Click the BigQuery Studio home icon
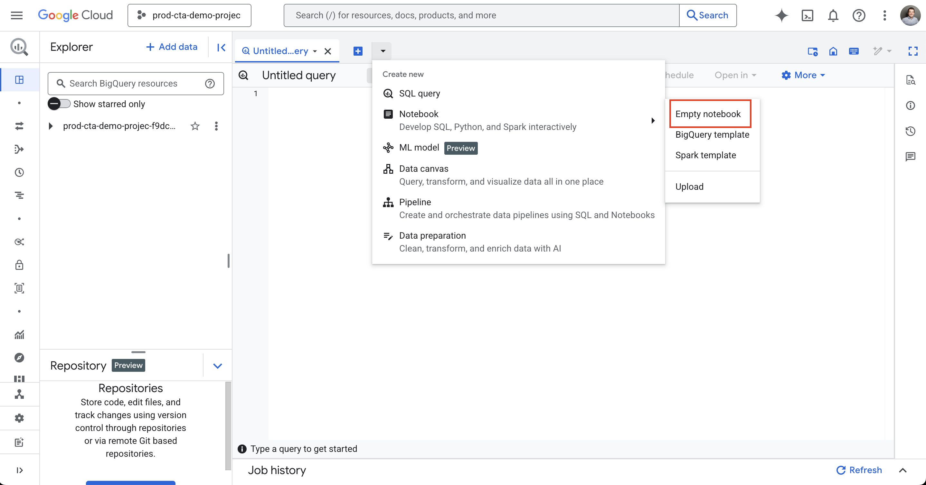Viewport: 926px width, 485px height. [833, 51]
